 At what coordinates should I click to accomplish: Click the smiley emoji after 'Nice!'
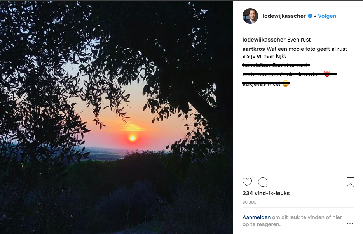(x=286, y=84)
